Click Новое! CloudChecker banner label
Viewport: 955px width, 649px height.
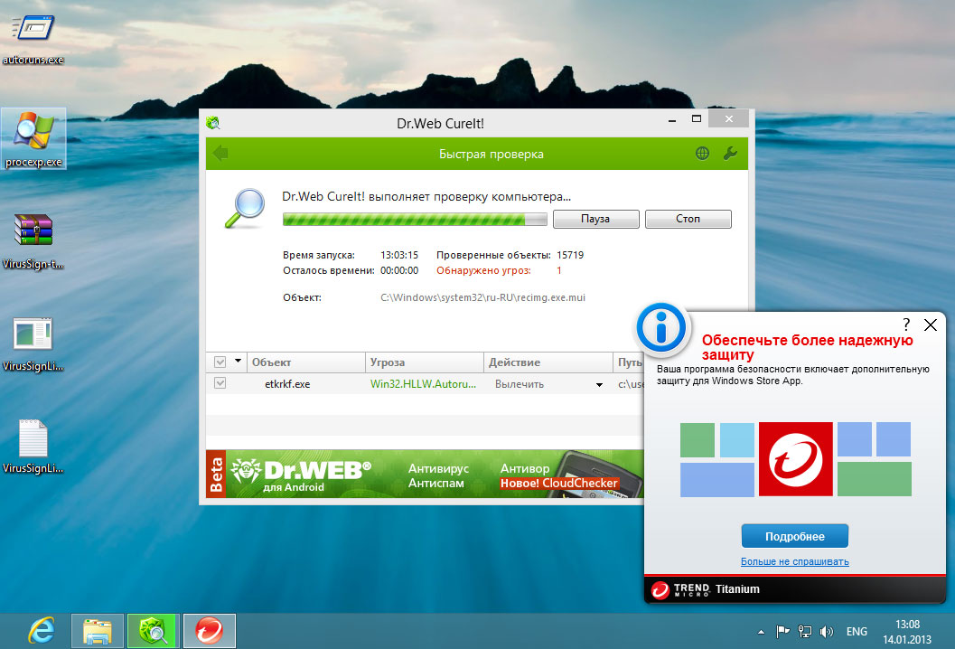[x=559, y=484]
